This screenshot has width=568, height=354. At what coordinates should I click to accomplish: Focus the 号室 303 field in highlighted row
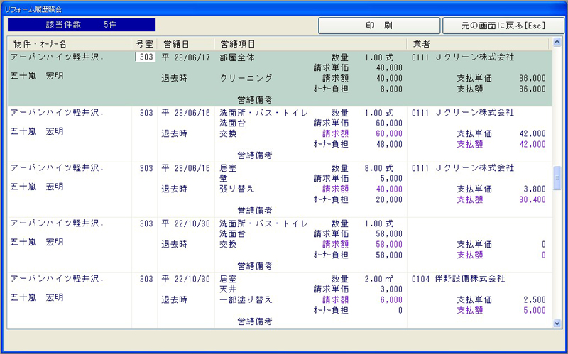click(x=146, y=57)
